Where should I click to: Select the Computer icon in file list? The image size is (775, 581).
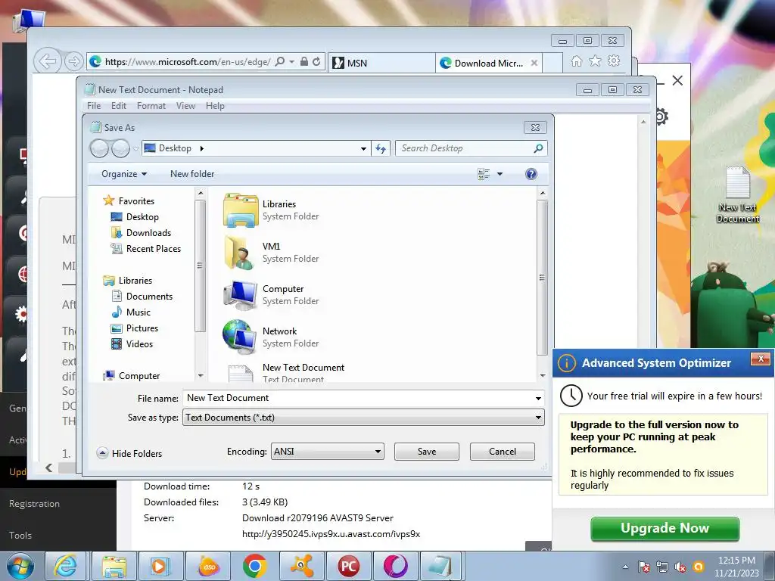tap(240, 294)
